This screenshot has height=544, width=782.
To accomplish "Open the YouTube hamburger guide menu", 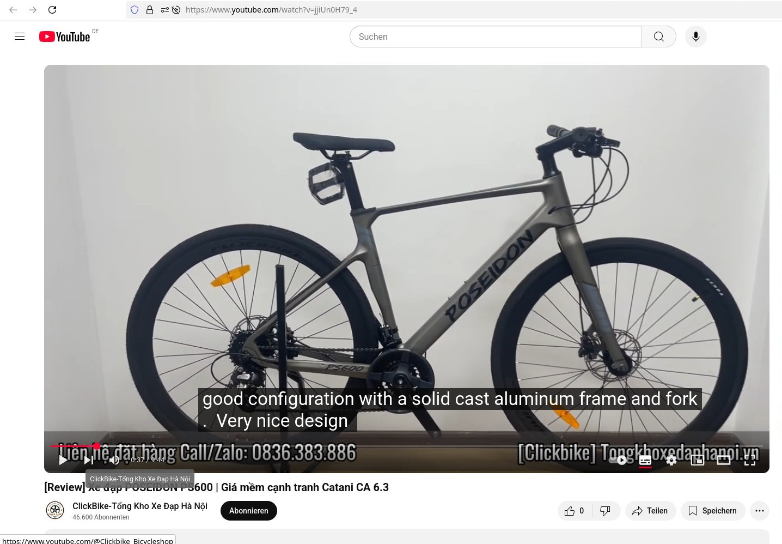I will (20, 37).
